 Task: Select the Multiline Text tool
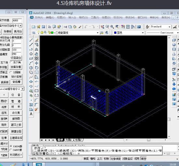point(31,114)
